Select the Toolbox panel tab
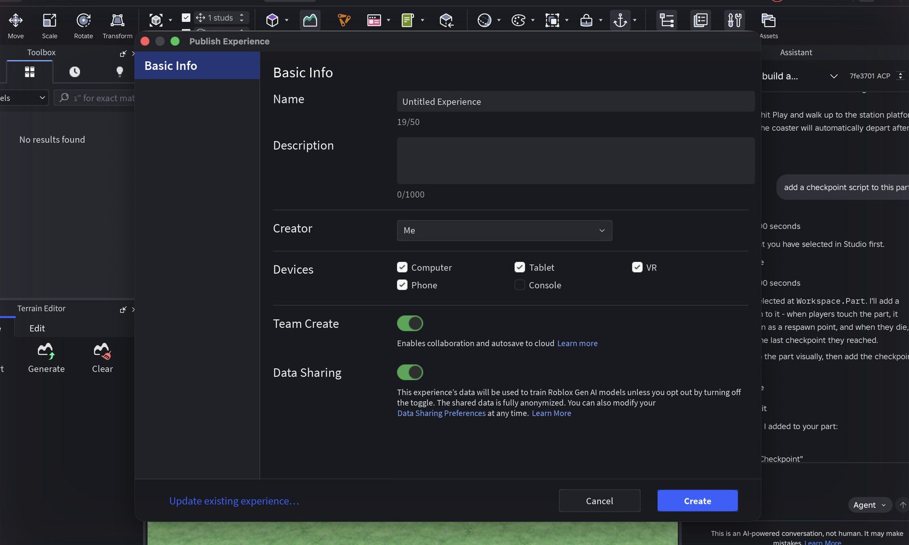 coord(41,52)
